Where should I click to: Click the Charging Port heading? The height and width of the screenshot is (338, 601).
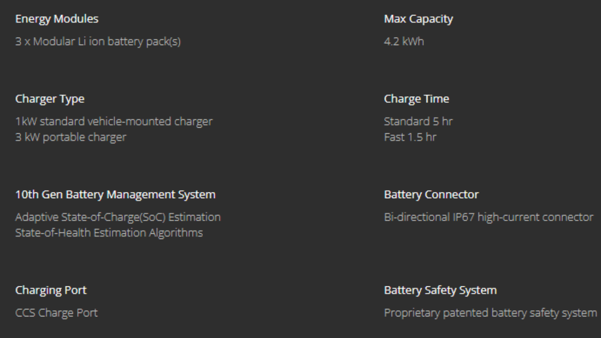[x=51, y=290]
